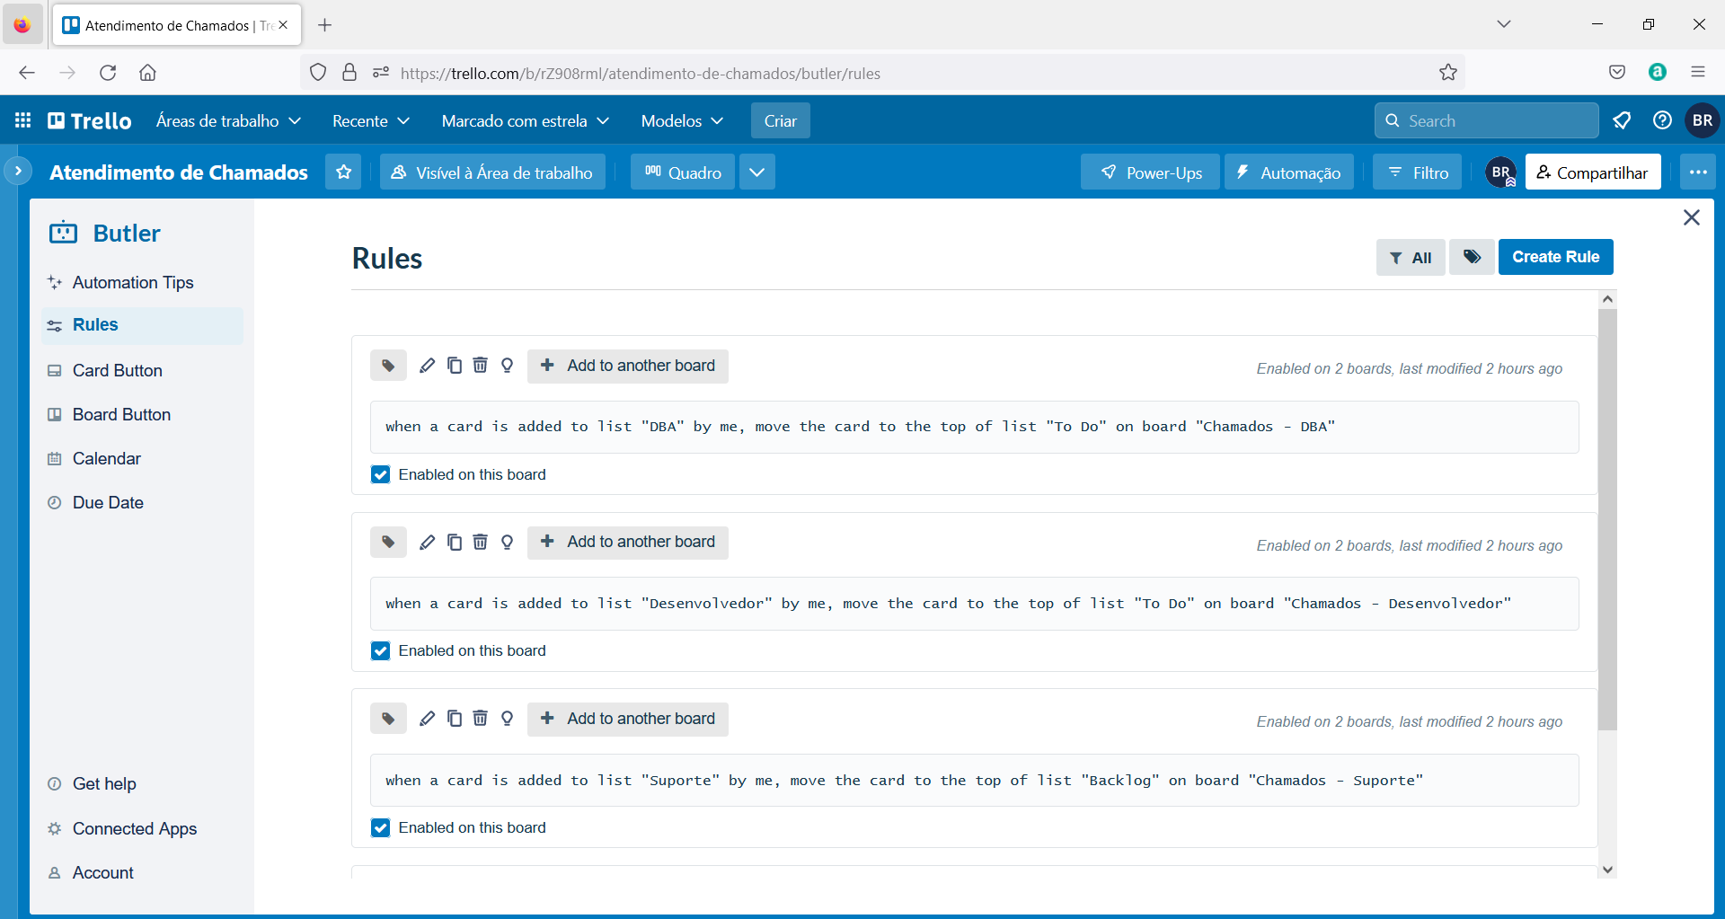
Task: Open the Trello help question mark
Action: pyautogui.click(x=1662, y=120)
